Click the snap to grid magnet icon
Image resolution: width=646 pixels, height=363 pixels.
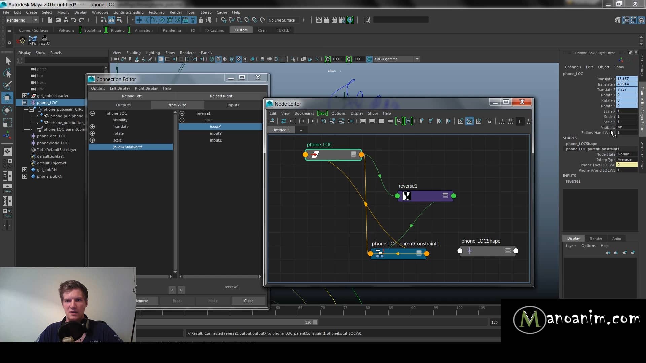223,20
